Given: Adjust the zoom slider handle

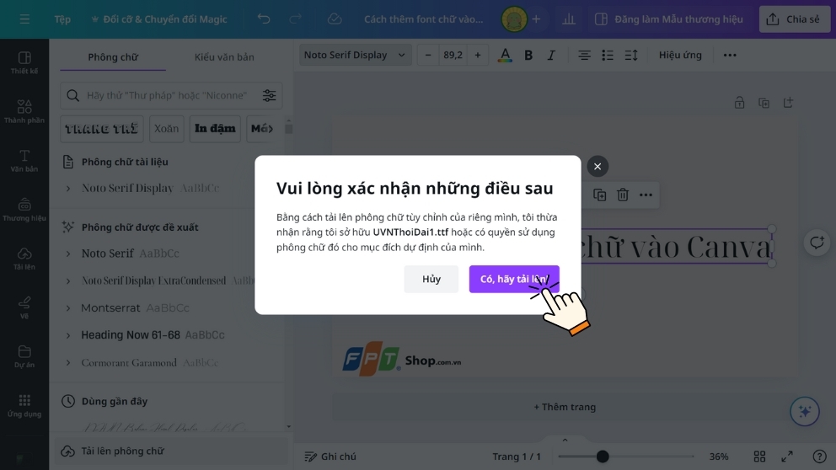Looking at the screenshot, I should tap(603, 457).
